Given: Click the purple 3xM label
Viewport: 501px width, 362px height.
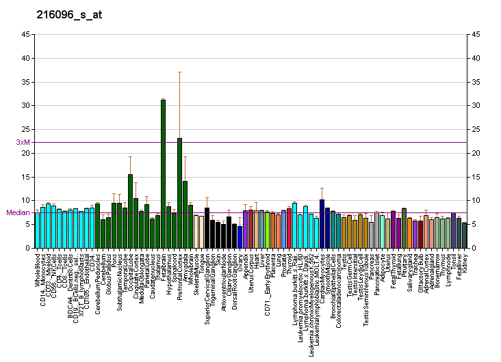Looking at the screenshot, I should (x=23, y=142).
